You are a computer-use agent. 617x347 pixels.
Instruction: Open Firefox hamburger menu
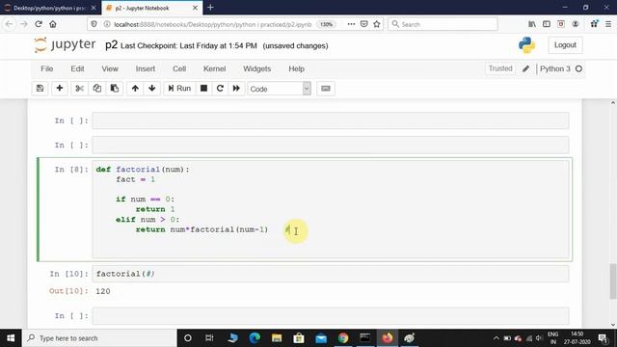click(x=608, y=24)
